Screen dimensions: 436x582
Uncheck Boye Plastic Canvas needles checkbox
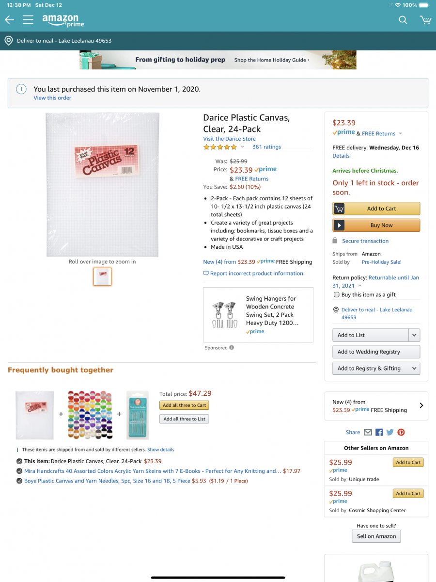19,481
